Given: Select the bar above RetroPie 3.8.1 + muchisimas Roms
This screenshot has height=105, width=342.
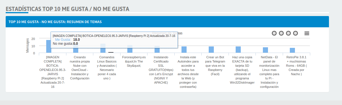Looking at the screenshot, I should click(x=292, y=50).
